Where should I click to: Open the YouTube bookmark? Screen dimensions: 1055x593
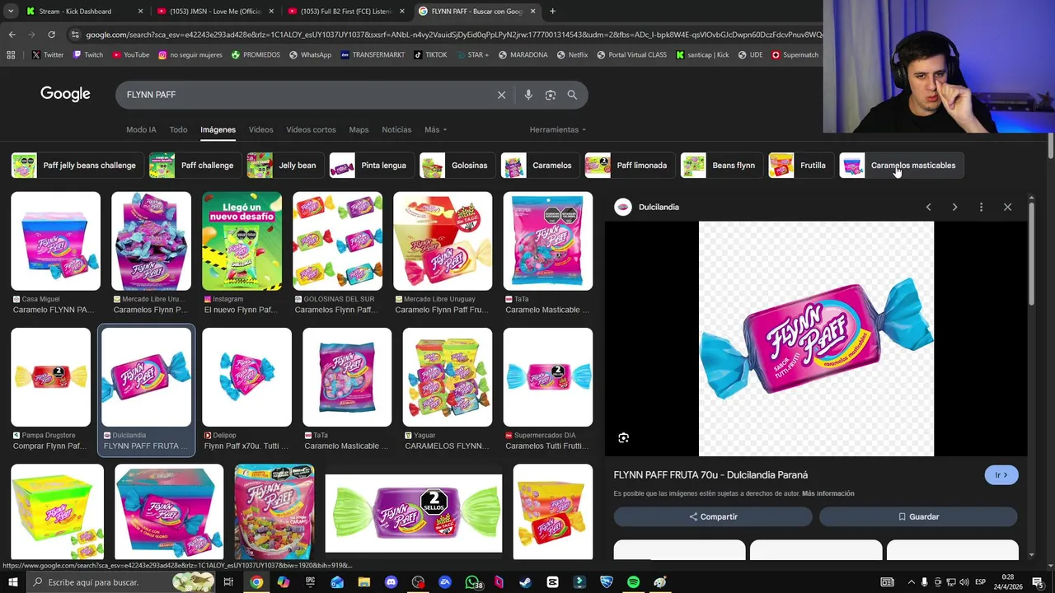131,55
